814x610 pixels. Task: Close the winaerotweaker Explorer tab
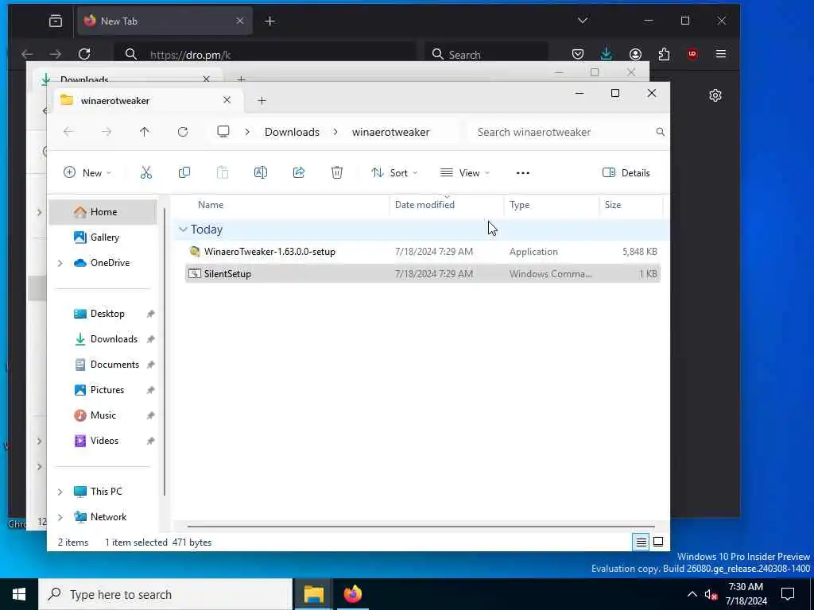(227, 100)
